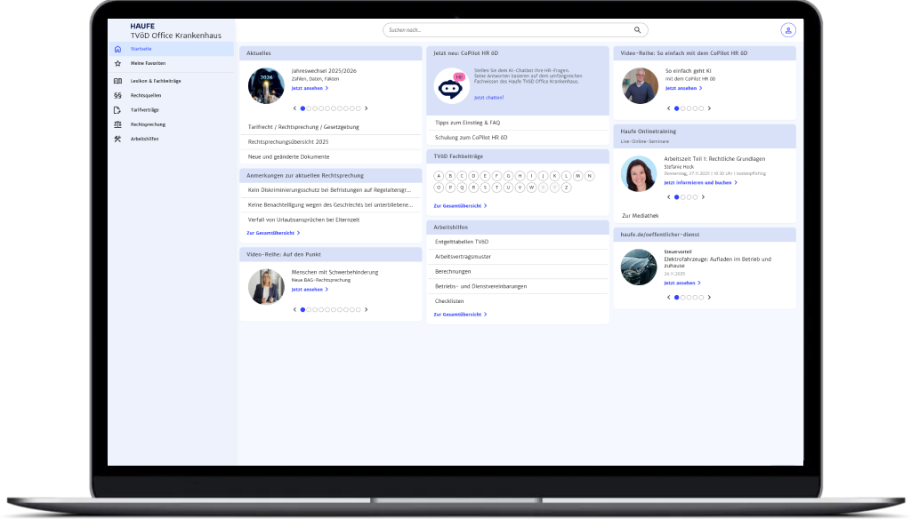Screen dimensions: 911x519
Task: Select second dot in Haufe Onlinetraining carousel
Action: tap(683, 196)
